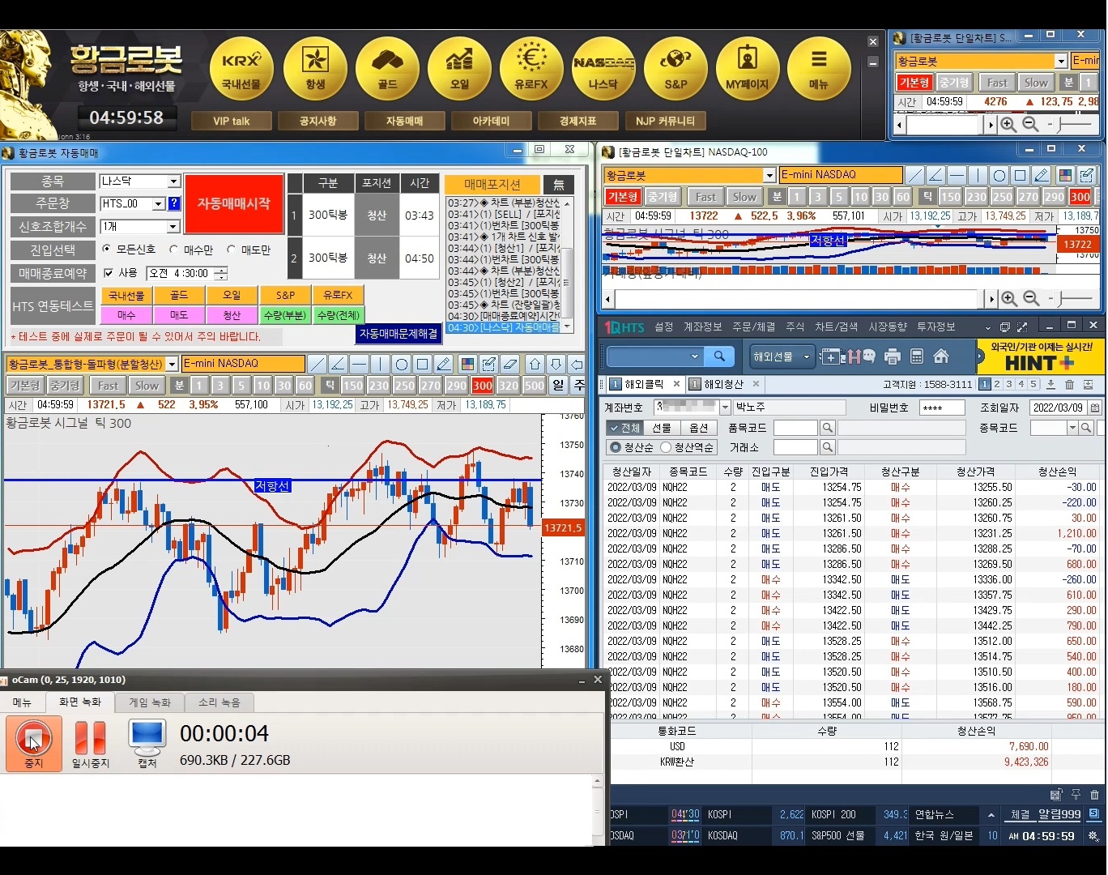Open the KRX 국내선물 gold button
This screenshot has height=875, width=1108.
pos(241,70)
